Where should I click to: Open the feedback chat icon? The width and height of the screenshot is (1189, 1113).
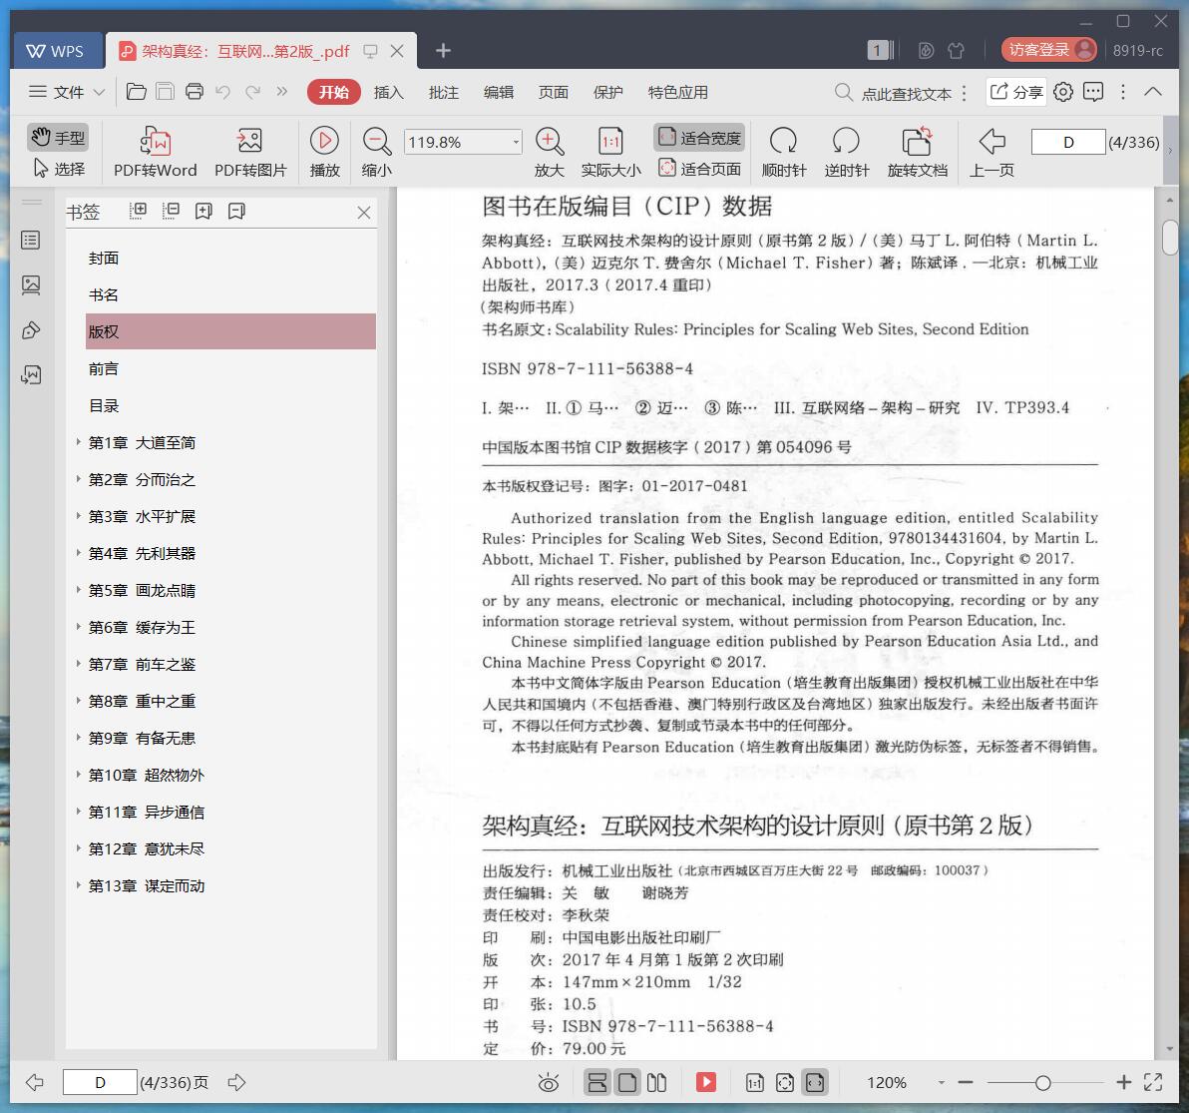(1092, 92)
